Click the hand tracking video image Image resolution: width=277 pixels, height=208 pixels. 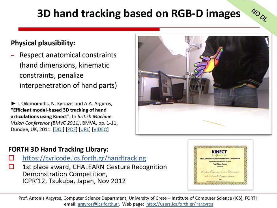coord(203,84)
